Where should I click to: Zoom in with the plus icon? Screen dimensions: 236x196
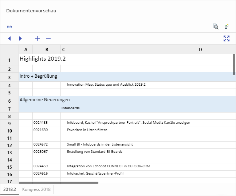coord(37,38)
